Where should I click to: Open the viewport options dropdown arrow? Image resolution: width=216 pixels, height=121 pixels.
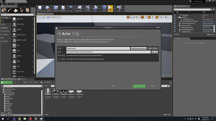(38, 17)
